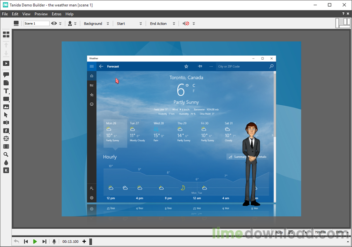This screenshot has width=352, height=247.
Task: Click the Background toolbar button
Action: (x=93, y=24)
